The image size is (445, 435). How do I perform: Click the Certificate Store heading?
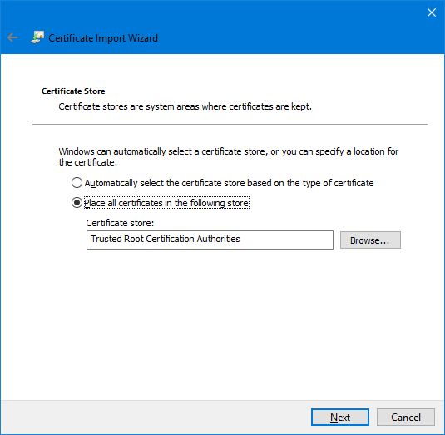73,91
